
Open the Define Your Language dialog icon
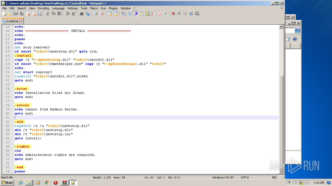pos(142,14)
